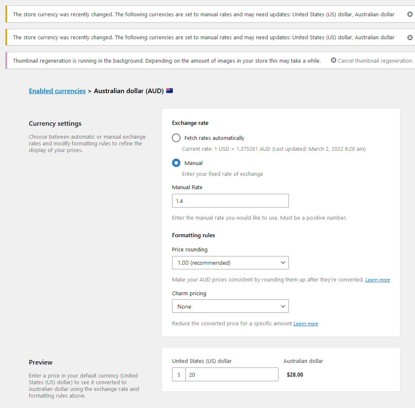
Task: Click the Current rate 1 USD text
Action: tap(273, 149)
